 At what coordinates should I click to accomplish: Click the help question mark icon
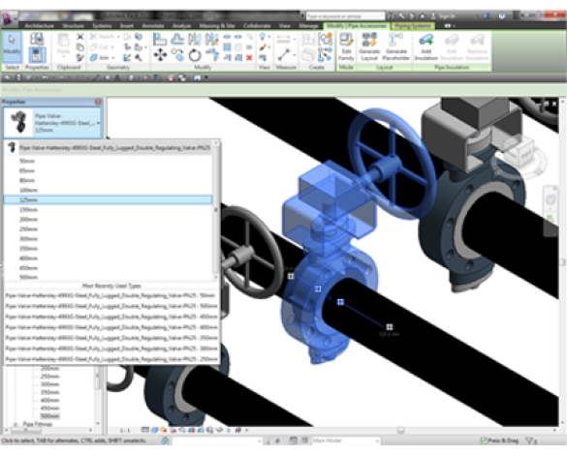click(501, 15)
